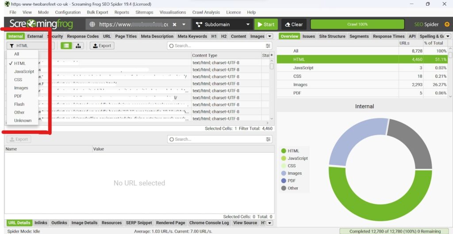
Task: Open the Inlinks bottom tab
Action: point(41,223)
